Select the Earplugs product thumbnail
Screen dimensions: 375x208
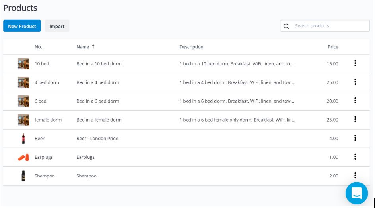pyautogui.click(x=23, y=157)
